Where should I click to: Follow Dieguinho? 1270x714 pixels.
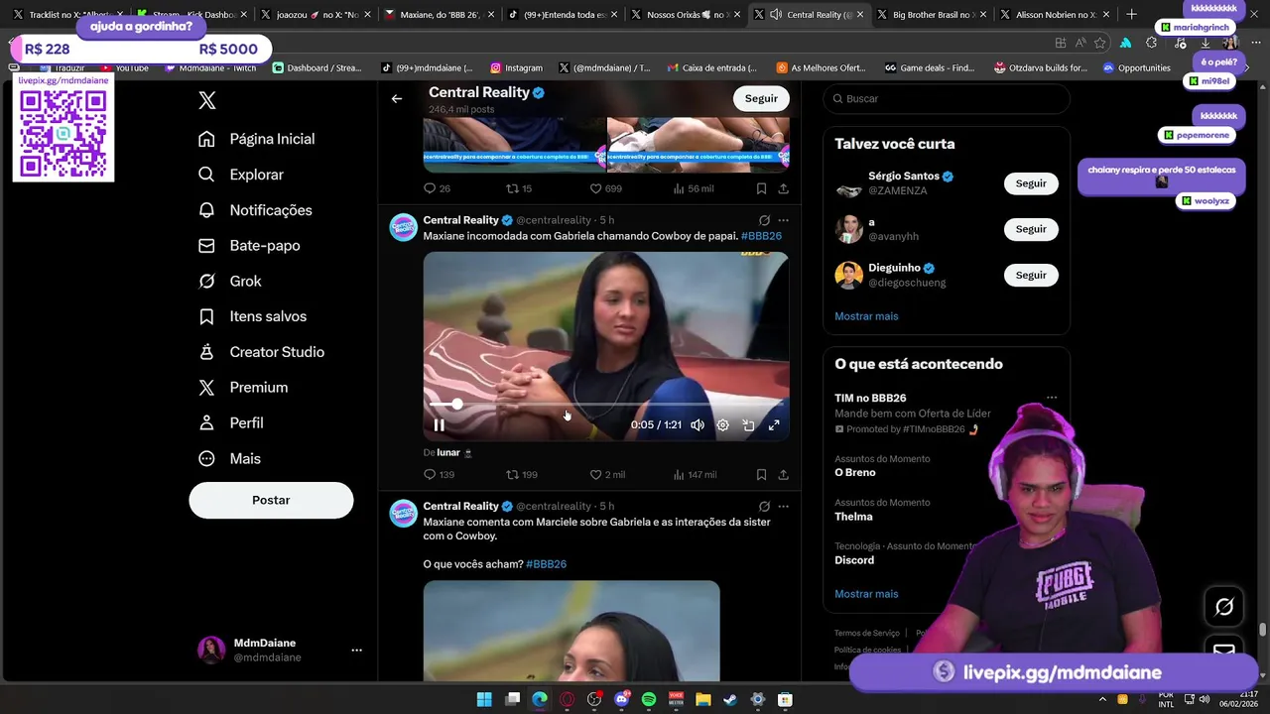(1031, 275)
